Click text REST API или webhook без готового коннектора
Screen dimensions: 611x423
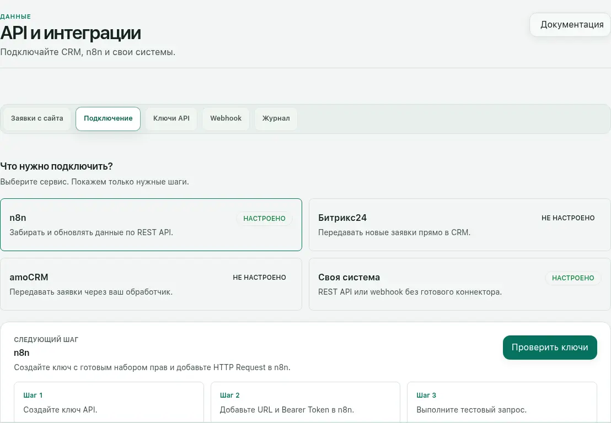pos(410,292)
